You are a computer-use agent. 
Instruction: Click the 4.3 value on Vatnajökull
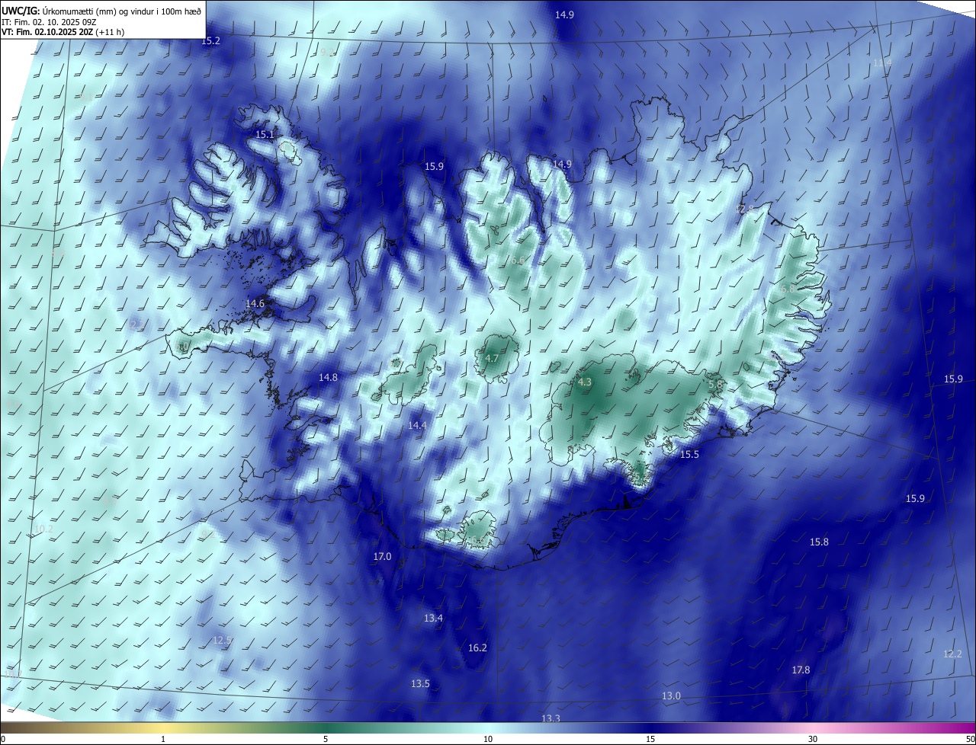pyautogui.click(x=585, y=382)
